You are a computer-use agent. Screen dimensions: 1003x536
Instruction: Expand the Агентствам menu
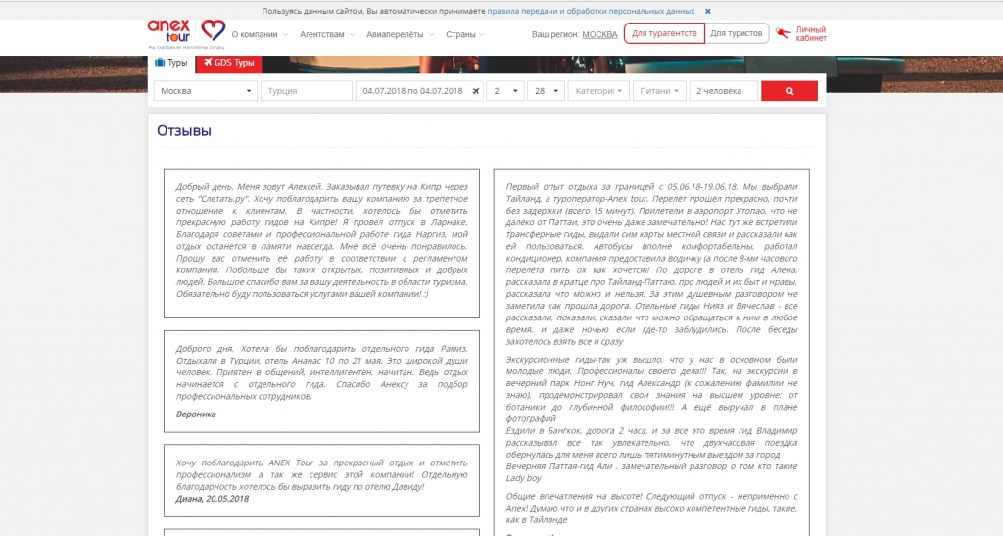(x=326, y=34)
